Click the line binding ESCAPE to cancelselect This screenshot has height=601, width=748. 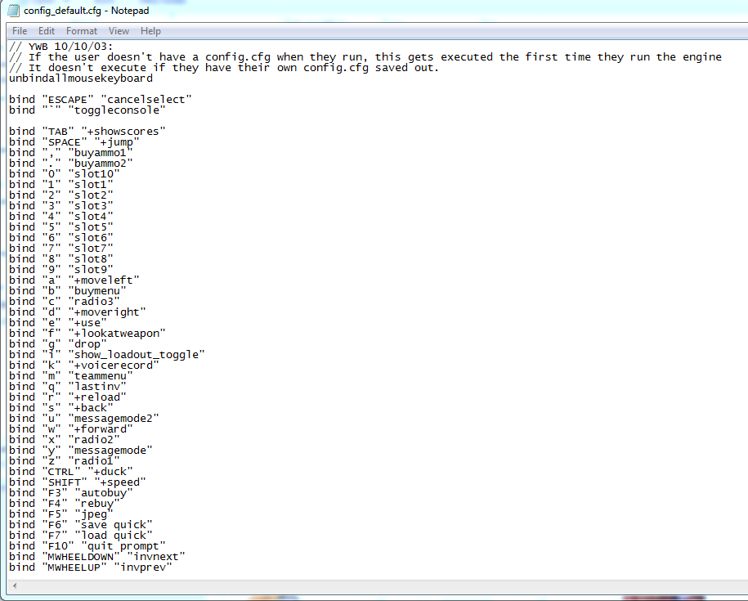tap(101, 100)
